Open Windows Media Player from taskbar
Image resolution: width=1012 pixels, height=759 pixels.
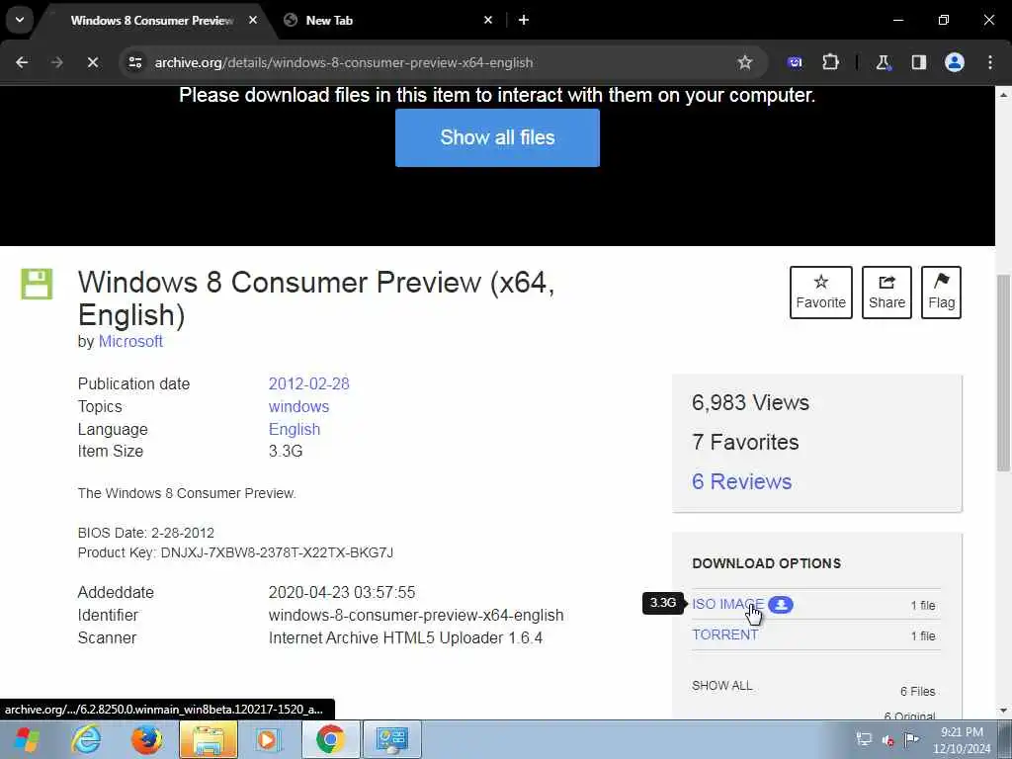[x=267, y=739]
